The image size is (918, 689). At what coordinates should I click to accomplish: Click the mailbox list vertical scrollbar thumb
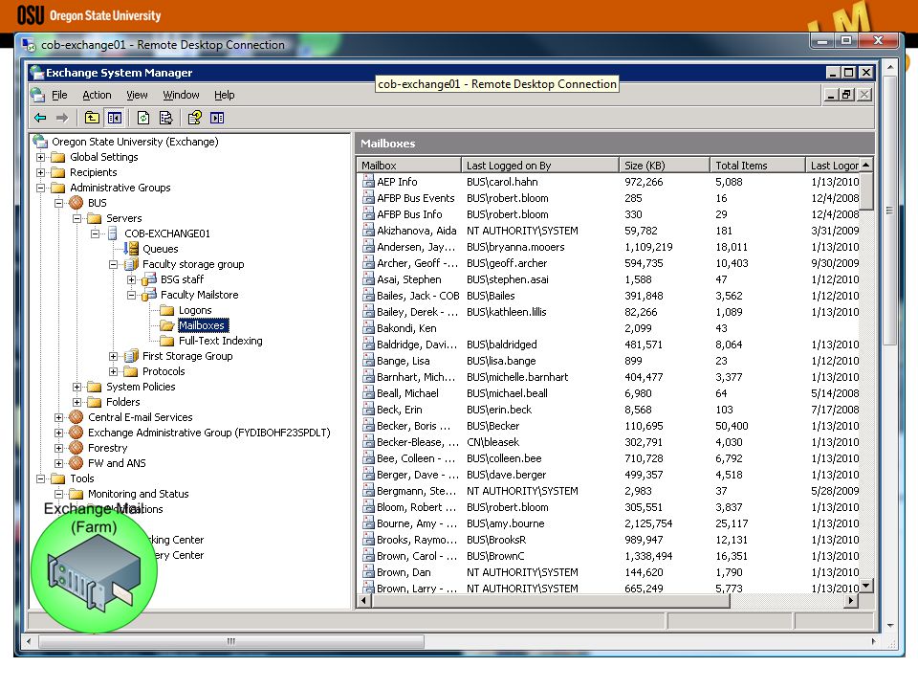point(867,191)
